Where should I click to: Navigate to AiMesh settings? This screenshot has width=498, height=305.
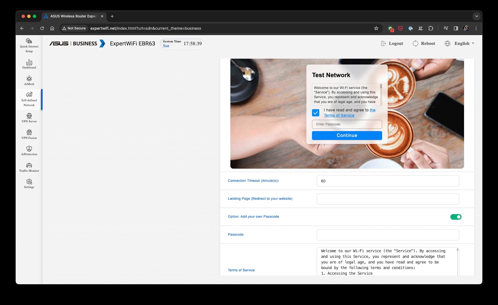point(29,81)
